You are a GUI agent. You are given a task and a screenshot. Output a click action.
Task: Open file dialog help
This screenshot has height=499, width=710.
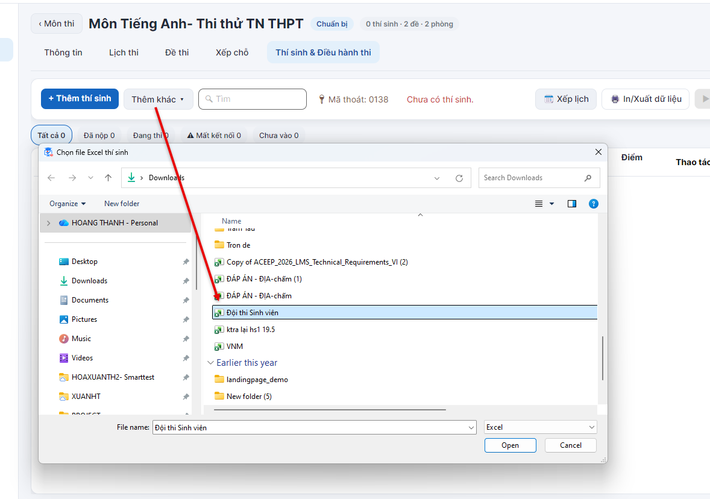tap(594, 204)
